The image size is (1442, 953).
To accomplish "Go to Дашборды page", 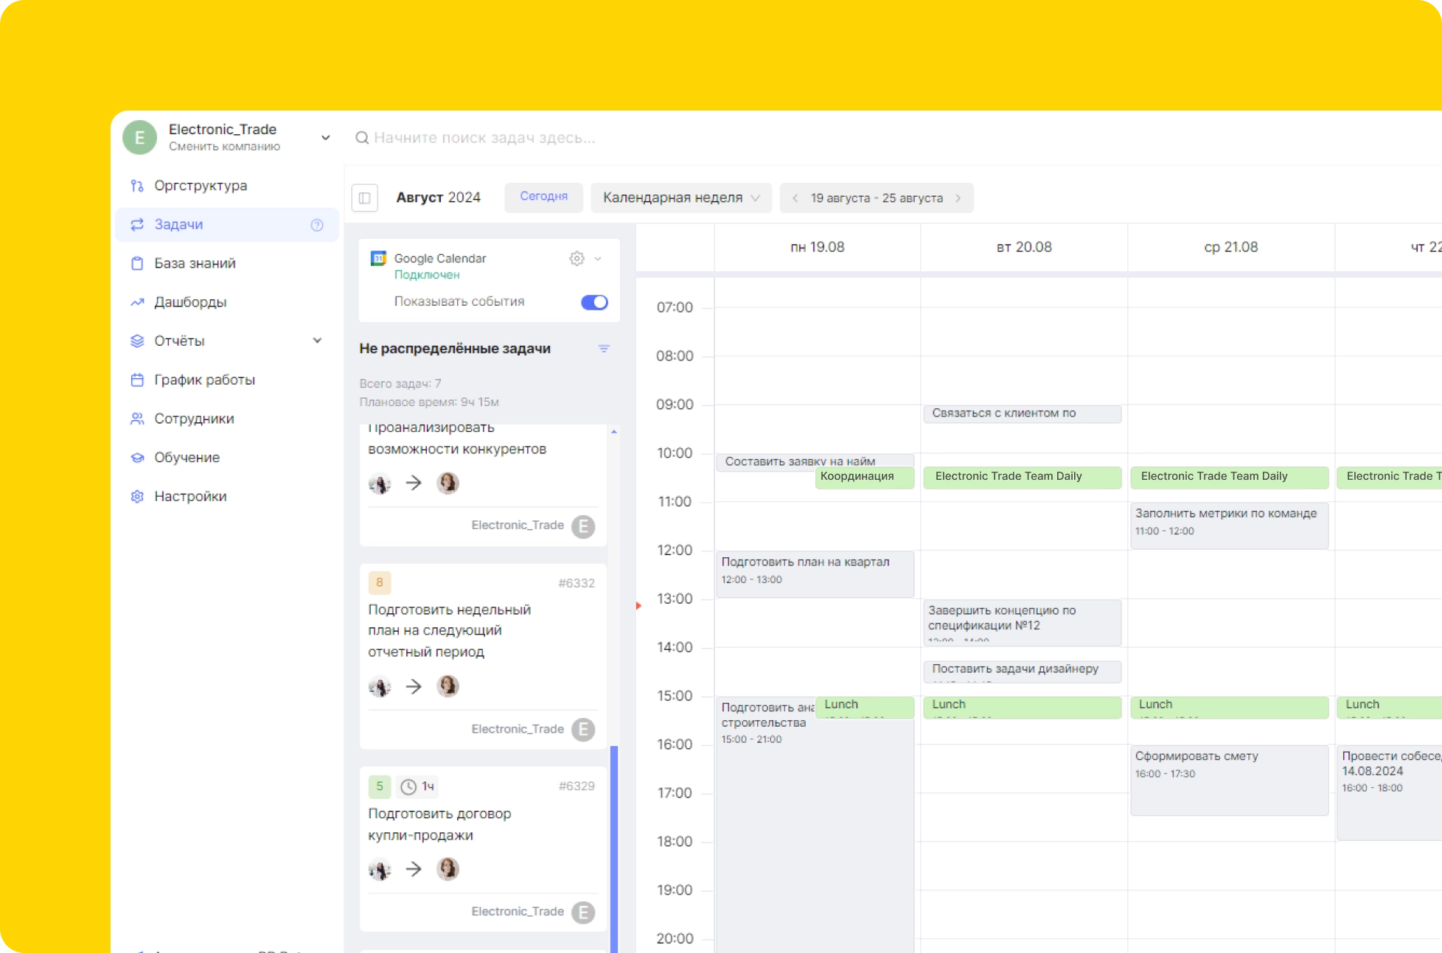I will tap(226, 302).
